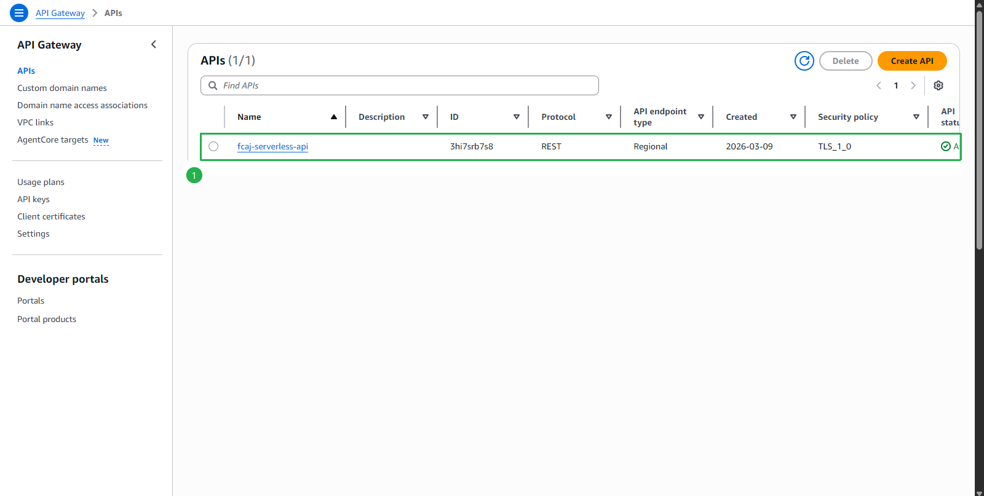
Task: Click the TLS_1_0 security policy cell
Action: [835, 146]
